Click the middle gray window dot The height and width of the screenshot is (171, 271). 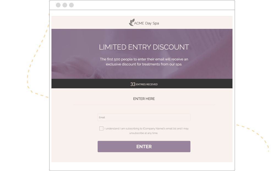(x=65, y=5)
